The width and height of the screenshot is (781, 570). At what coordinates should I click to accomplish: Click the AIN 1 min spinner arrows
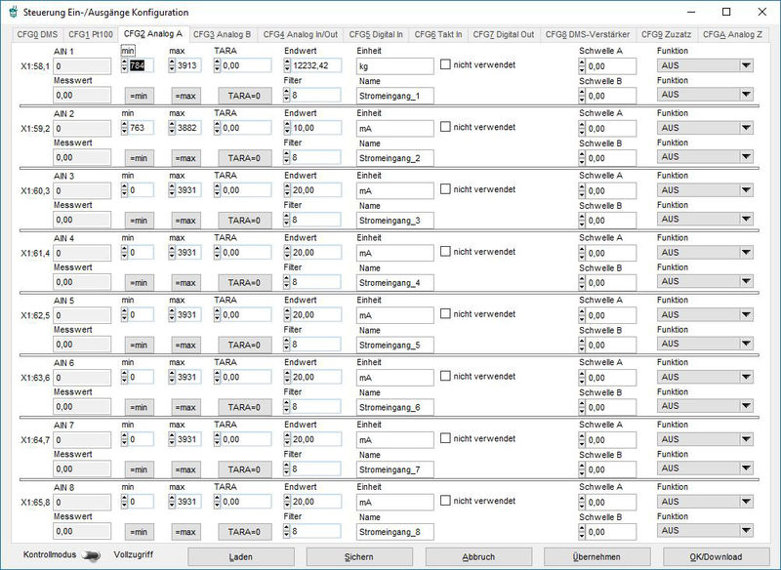click(x=125, y=65)
